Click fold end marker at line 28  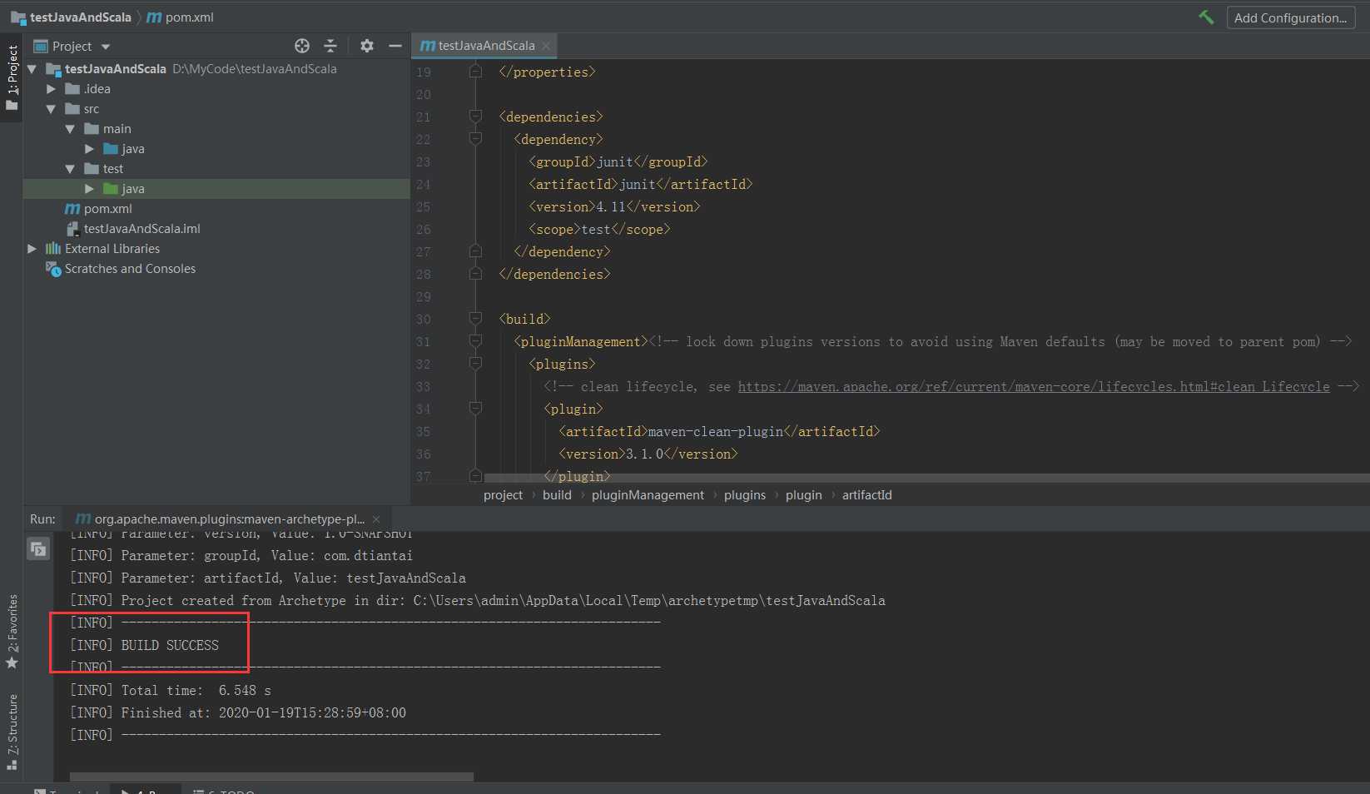tap(475, 274)
